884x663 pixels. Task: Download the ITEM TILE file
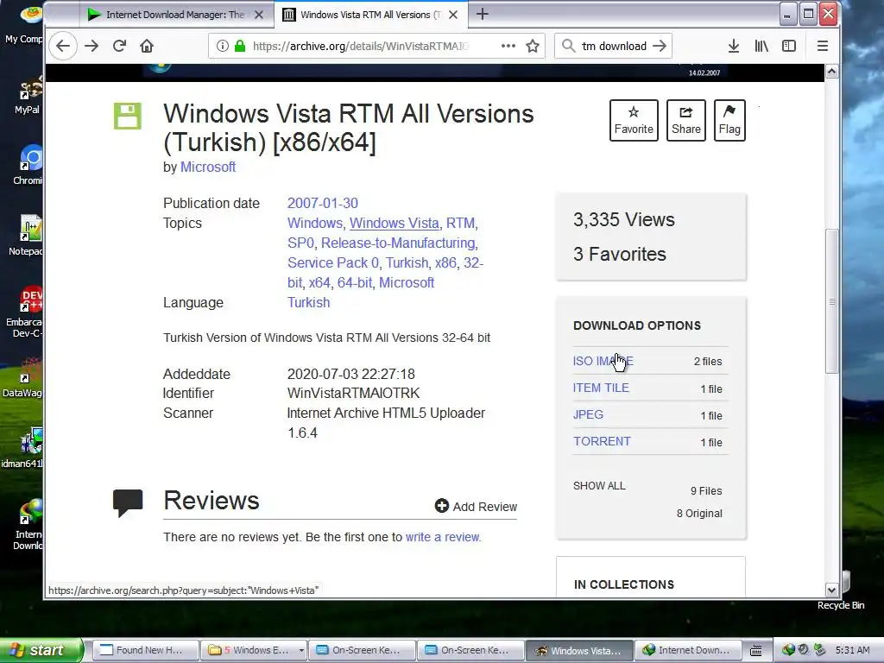(x=601, y=388)
